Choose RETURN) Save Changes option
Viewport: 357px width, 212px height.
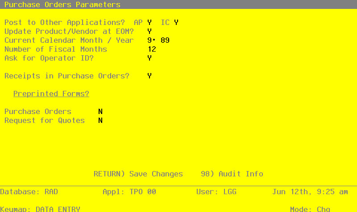(138, 174)
